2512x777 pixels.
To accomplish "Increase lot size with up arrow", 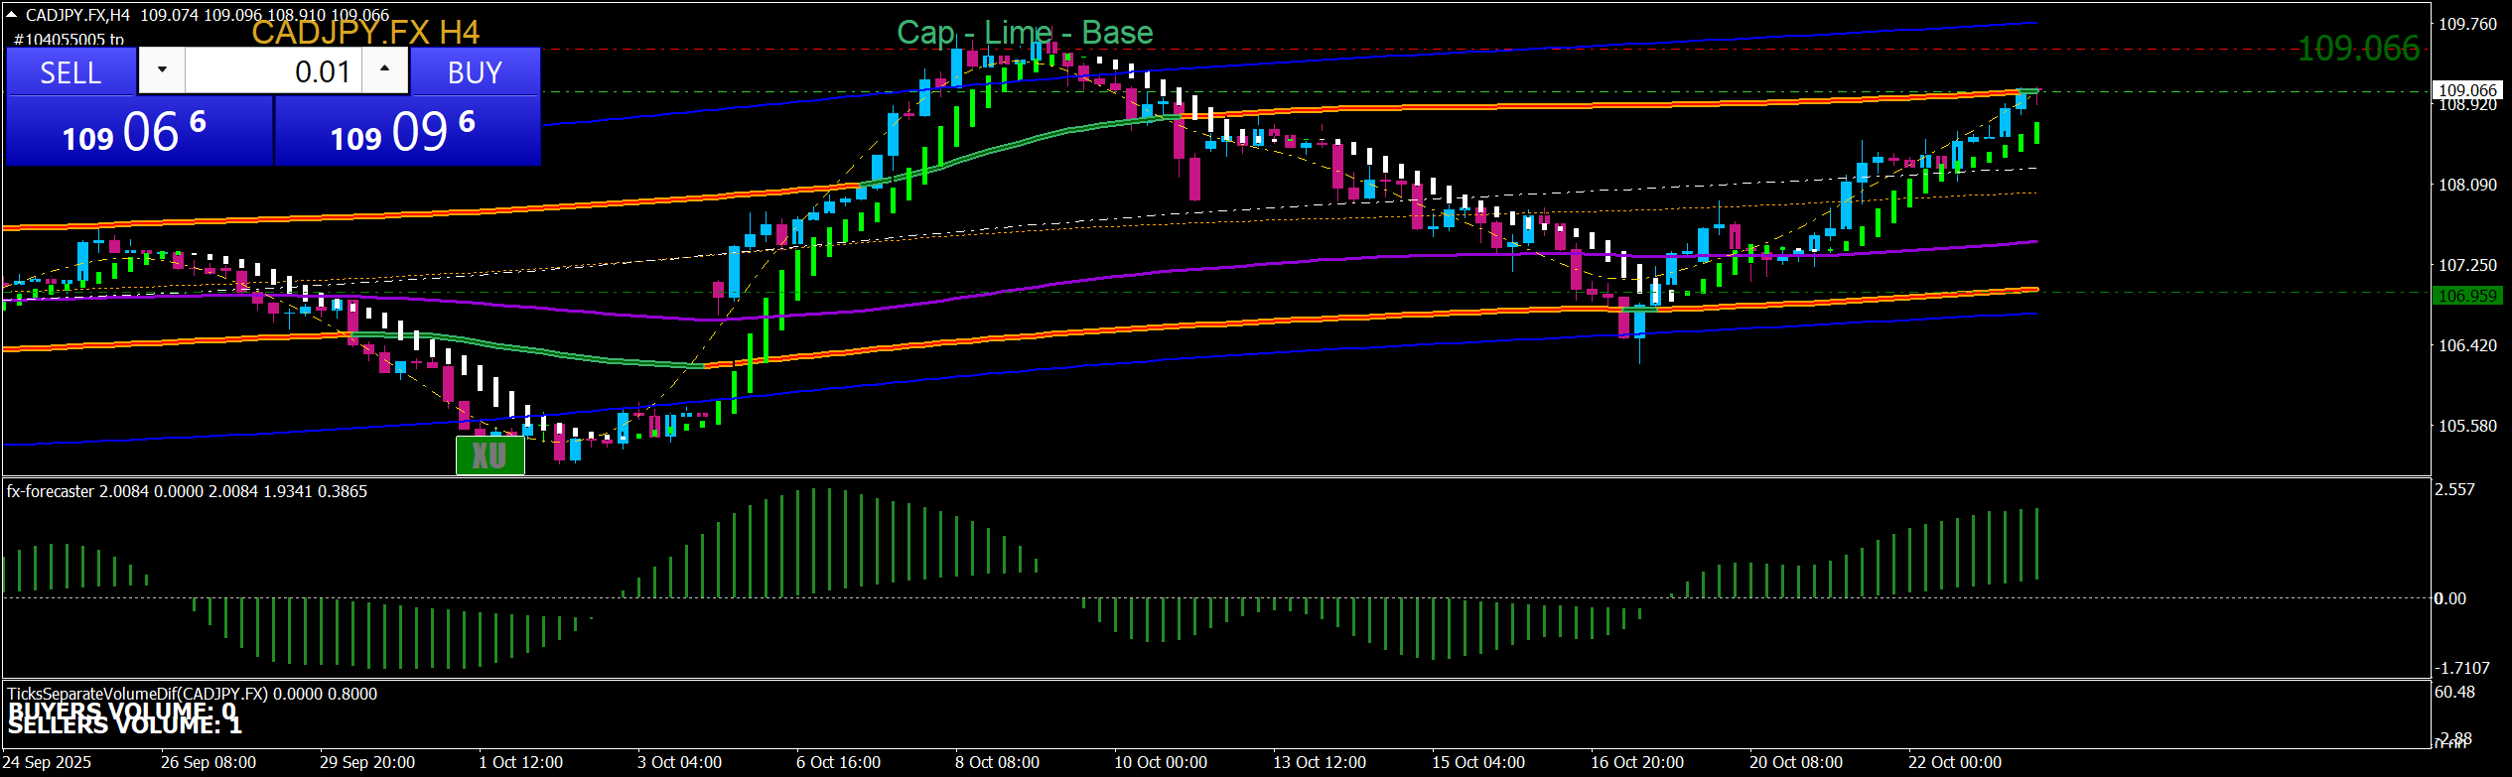I will click(x=385, y=71).
